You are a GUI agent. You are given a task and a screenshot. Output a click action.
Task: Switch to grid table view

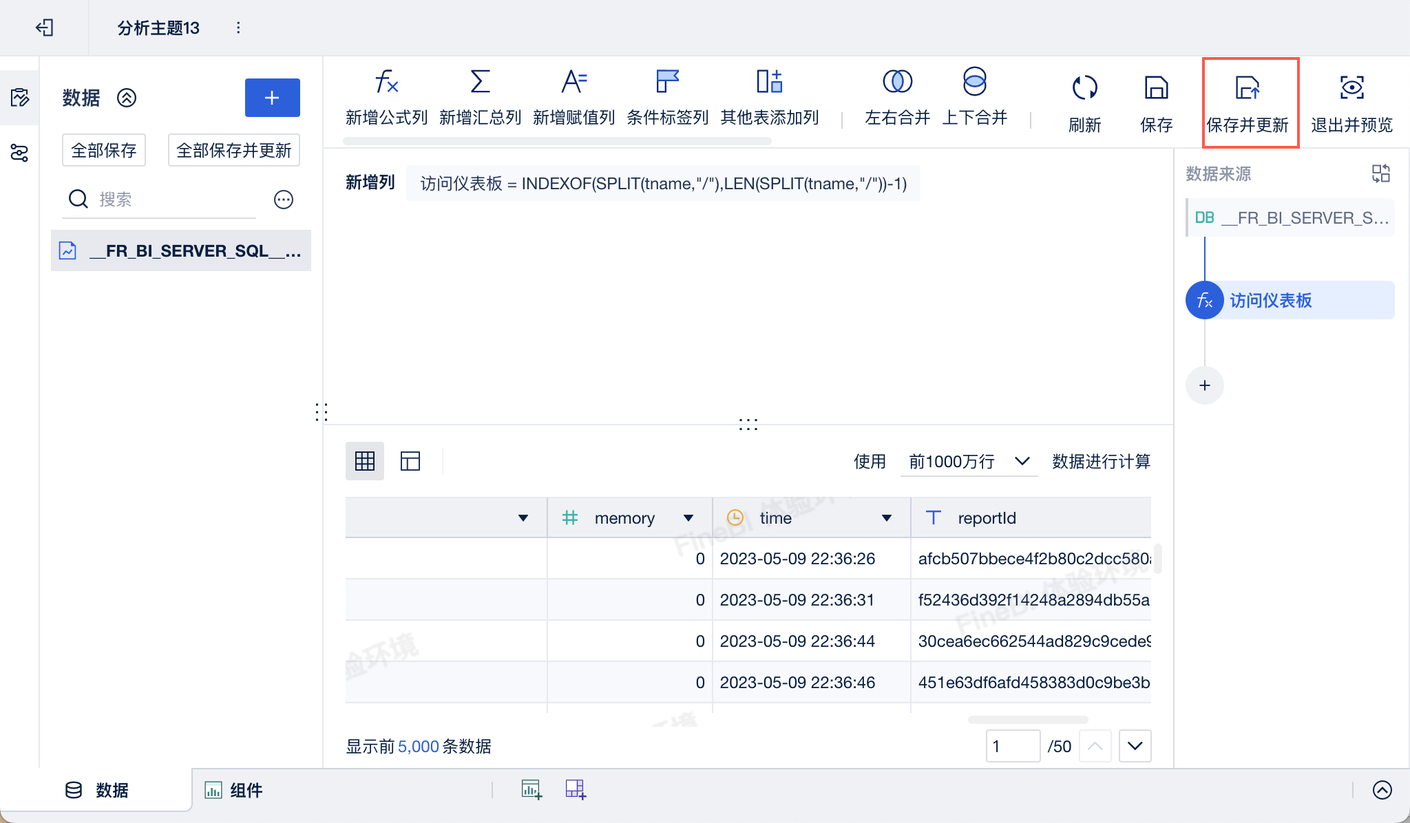(x=365, y=461)
